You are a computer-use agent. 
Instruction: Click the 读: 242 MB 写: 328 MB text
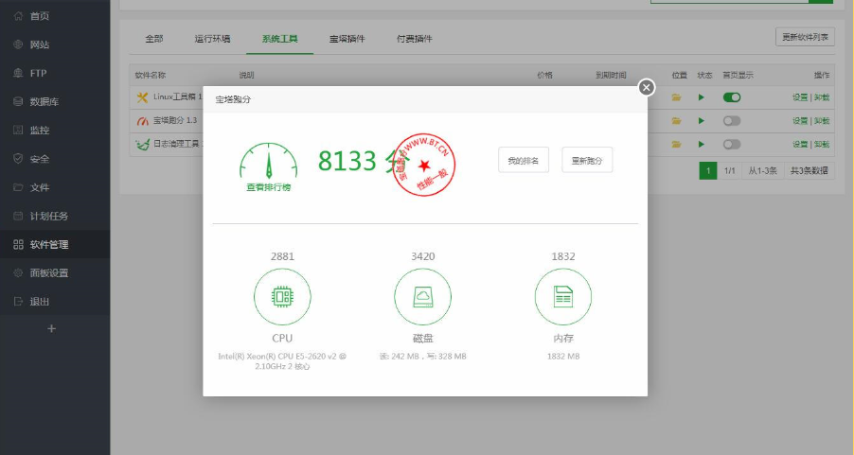pos(422,357)
